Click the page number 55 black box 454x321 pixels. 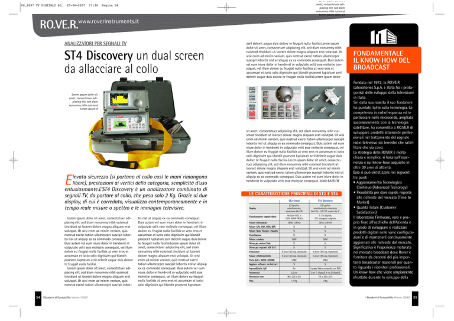415,299
